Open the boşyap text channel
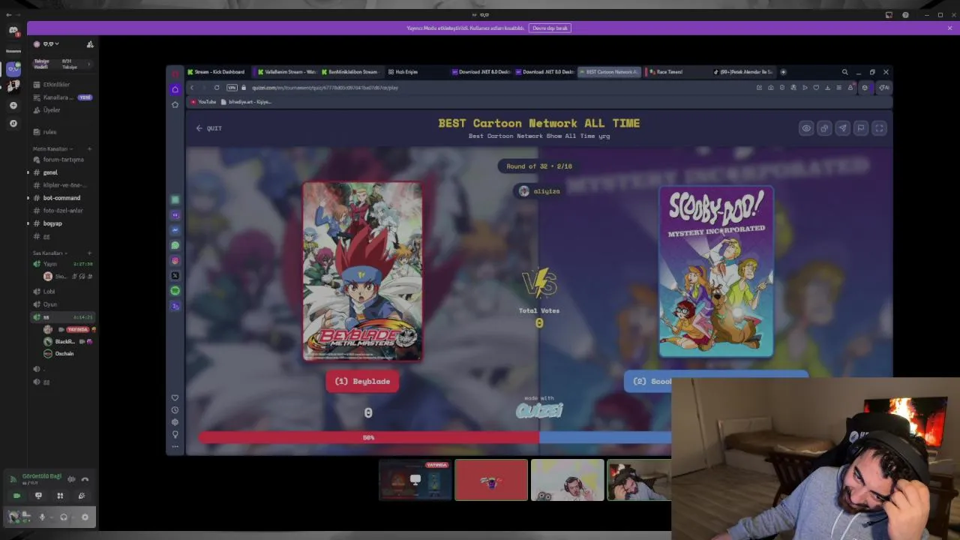The width and height of the screenshot is (960, 540). point(62,223)
